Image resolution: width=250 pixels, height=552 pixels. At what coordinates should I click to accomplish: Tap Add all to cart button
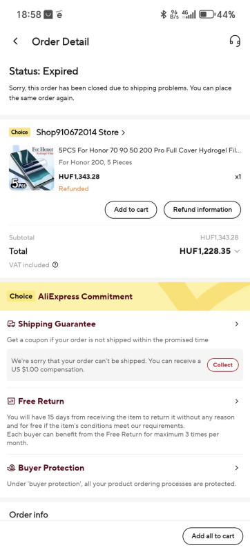pyautogui.click(x=213, y=536)
